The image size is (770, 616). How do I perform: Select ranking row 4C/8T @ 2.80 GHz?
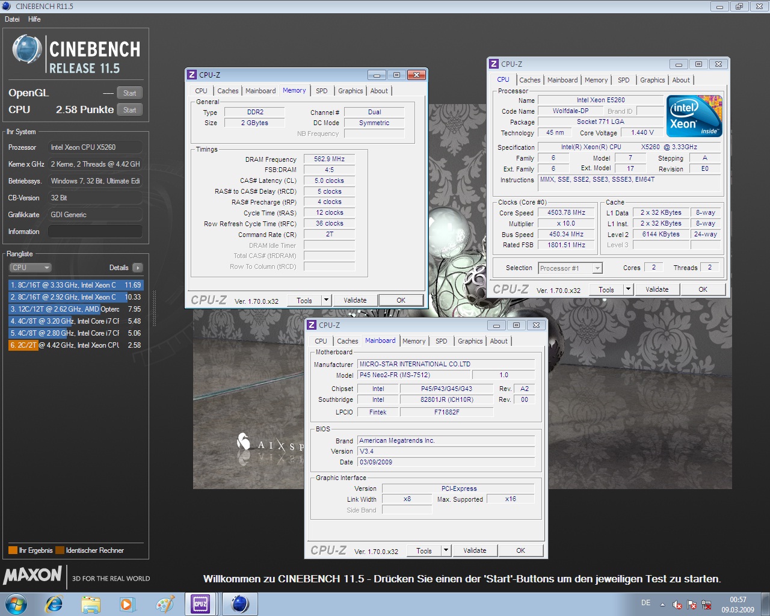pyautogui.click(x=76, y=333)
